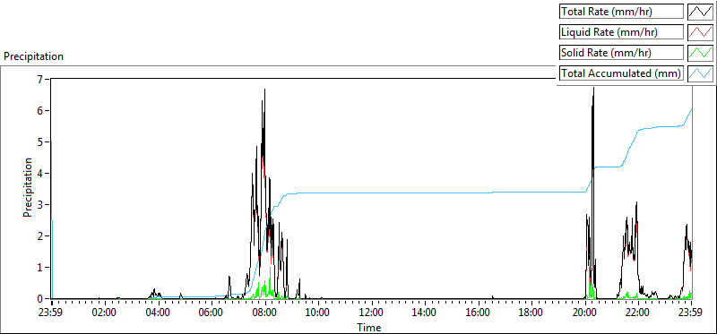Click the 7 value on the Y axis

tap(46, 79)
